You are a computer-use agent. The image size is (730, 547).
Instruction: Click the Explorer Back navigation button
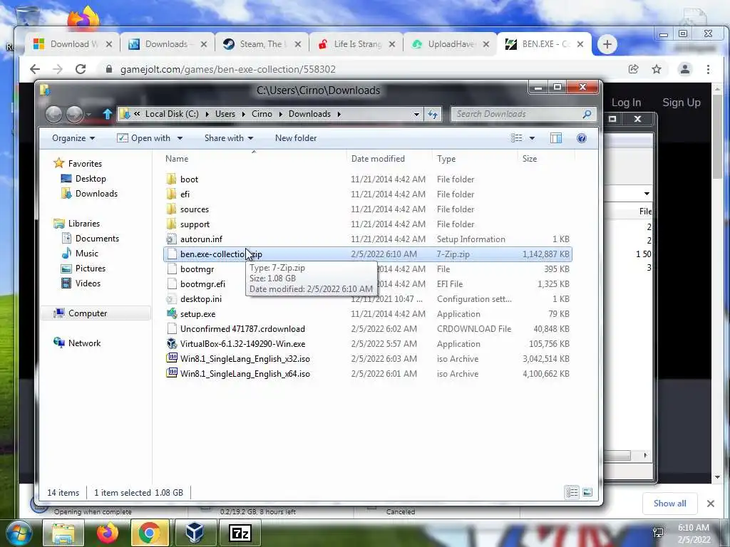click(53, 114)
